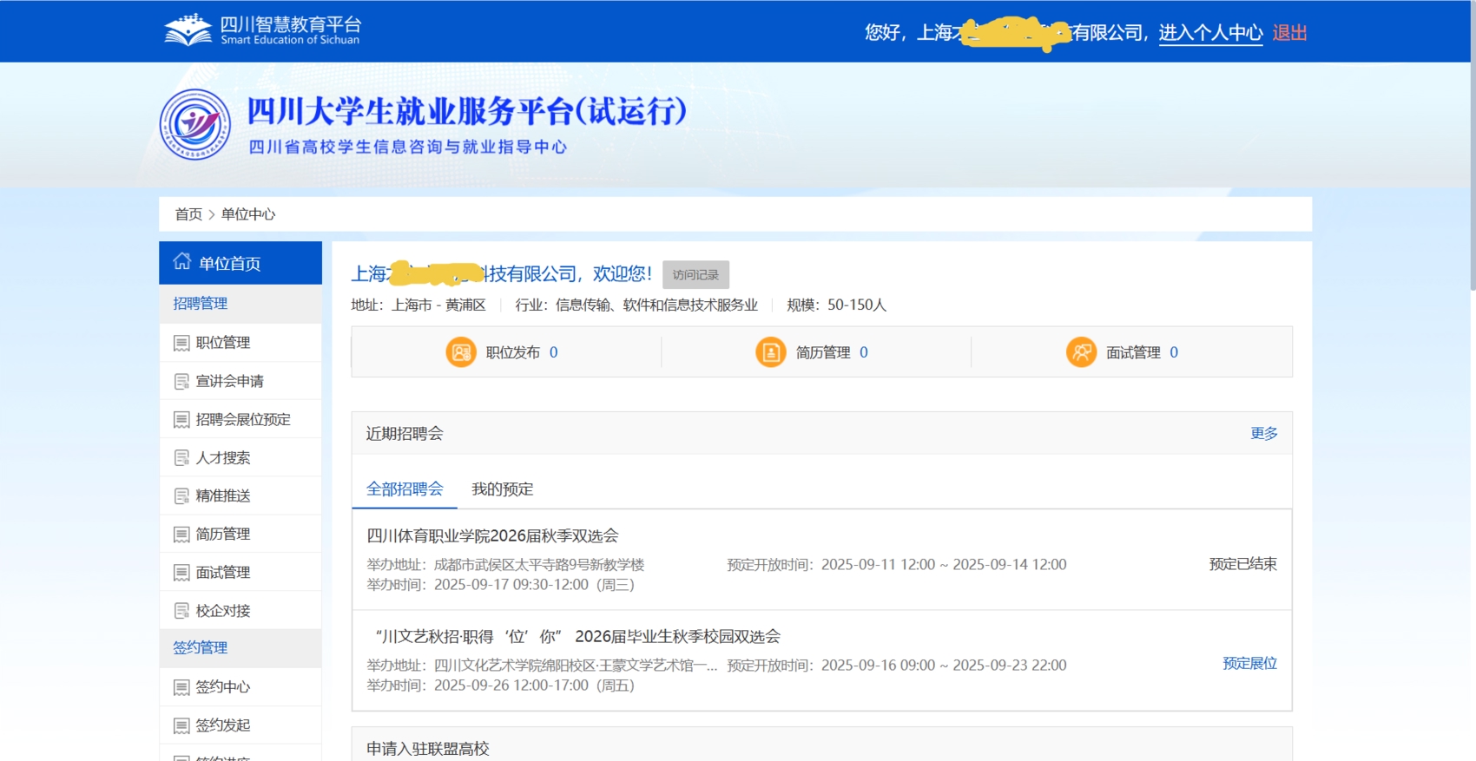Click the icon beside 人才搜索

coord(181,457)
